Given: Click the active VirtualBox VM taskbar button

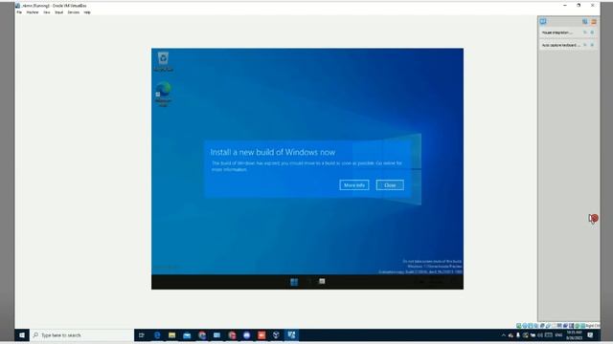Looking at the screenshot, I should (291, 335).
